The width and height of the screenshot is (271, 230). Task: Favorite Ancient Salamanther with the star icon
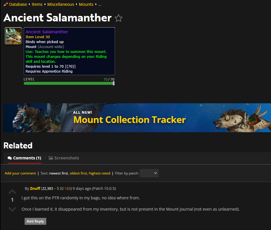click(x=118, y=18)
